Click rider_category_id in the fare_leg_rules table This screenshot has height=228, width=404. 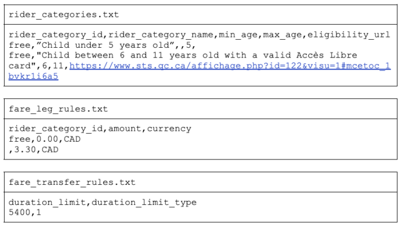tap(55, 128)
